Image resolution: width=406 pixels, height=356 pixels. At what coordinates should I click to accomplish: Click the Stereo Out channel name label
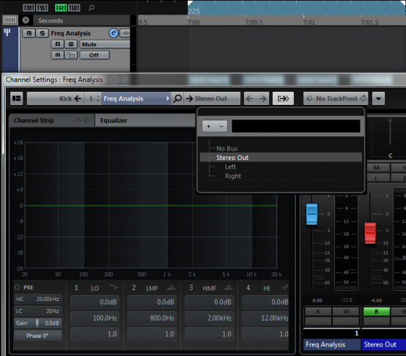[384, 344]
